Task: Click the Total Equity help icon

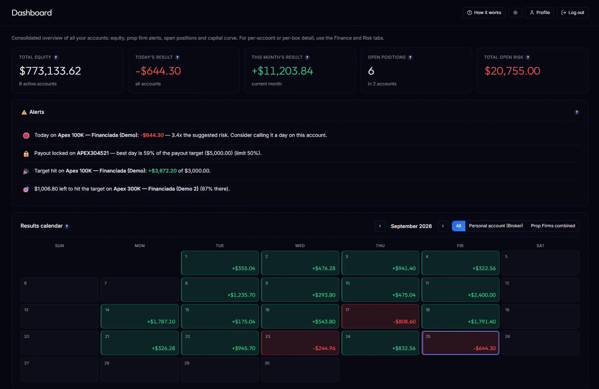Action: [56, 57]
